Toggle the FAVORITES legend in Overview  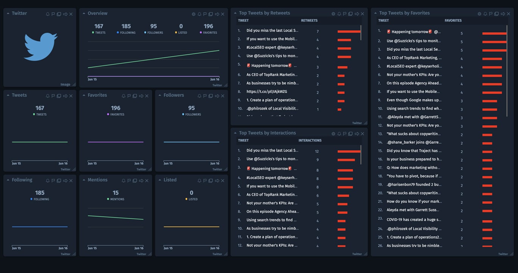pos(209,33)
